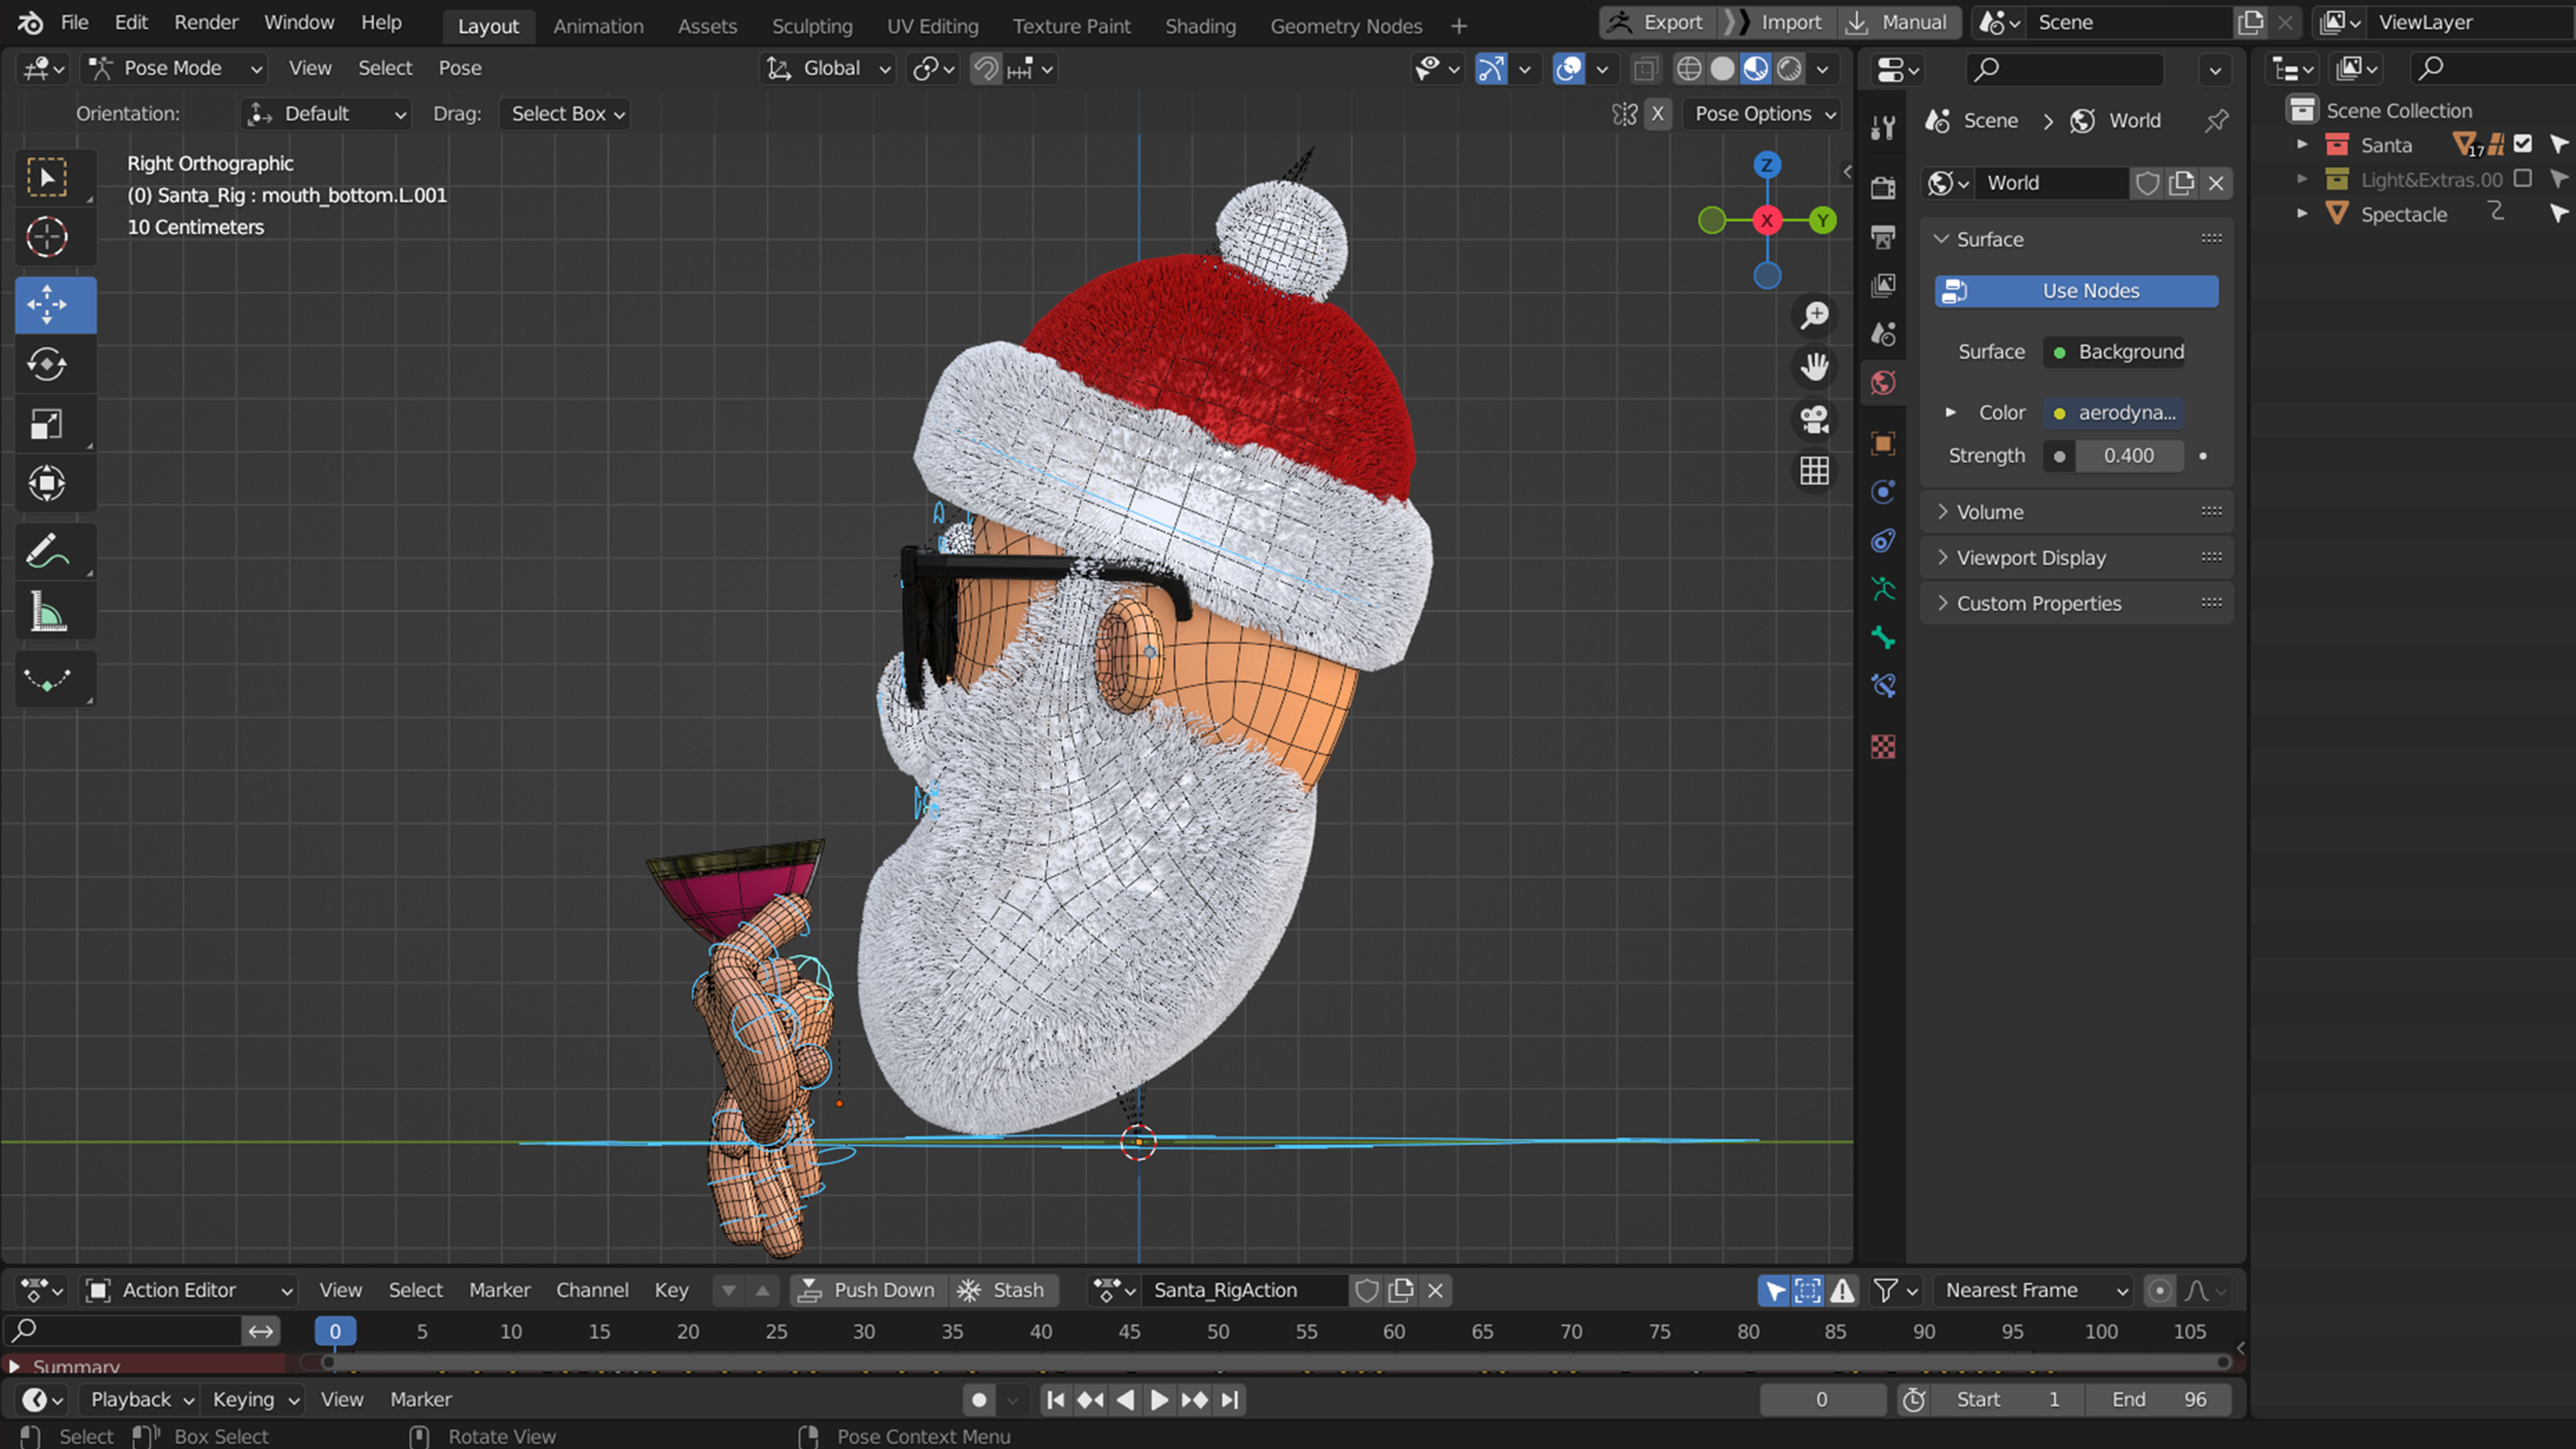
Task: Adjust the Strength 0.400 slider
Action: 2128,456
